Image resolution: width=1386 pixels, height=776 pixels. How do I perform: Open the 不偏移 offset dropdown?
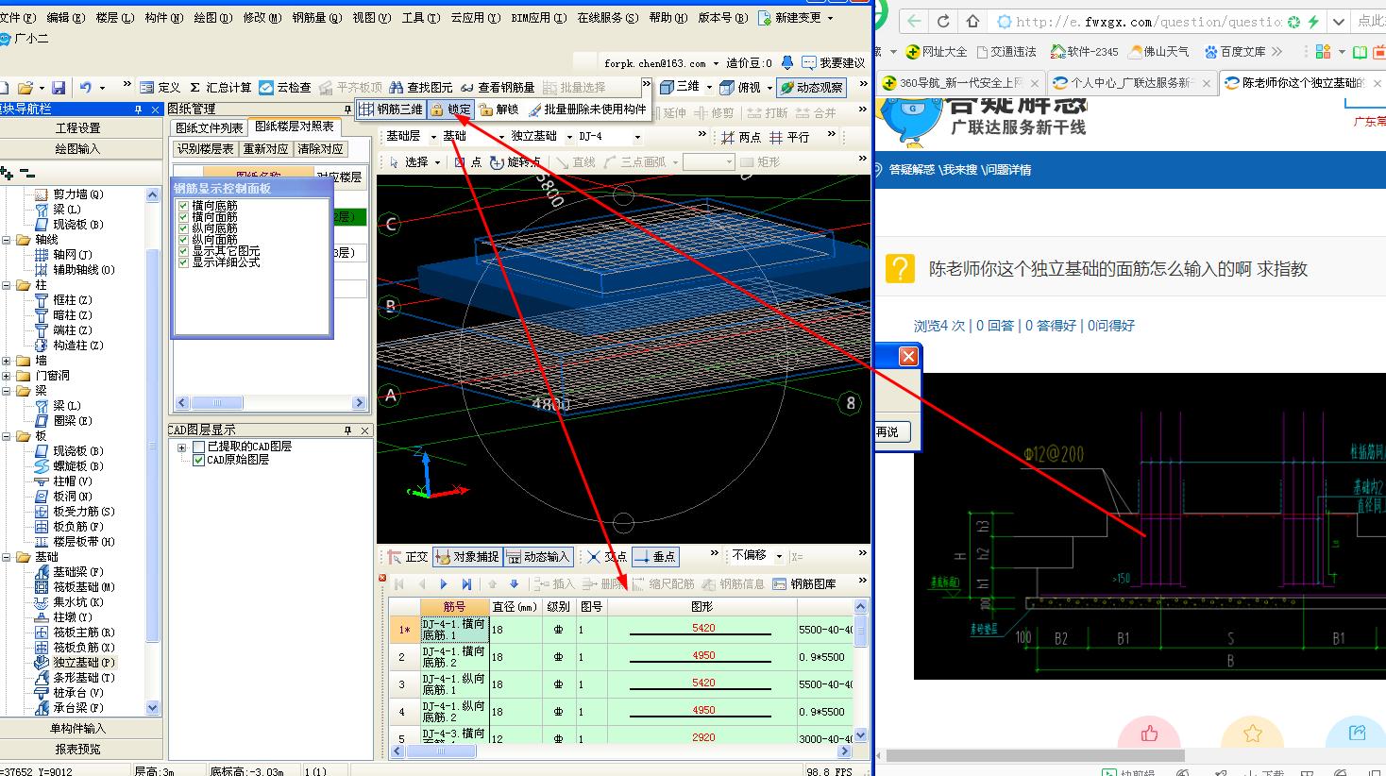(779, 556)
